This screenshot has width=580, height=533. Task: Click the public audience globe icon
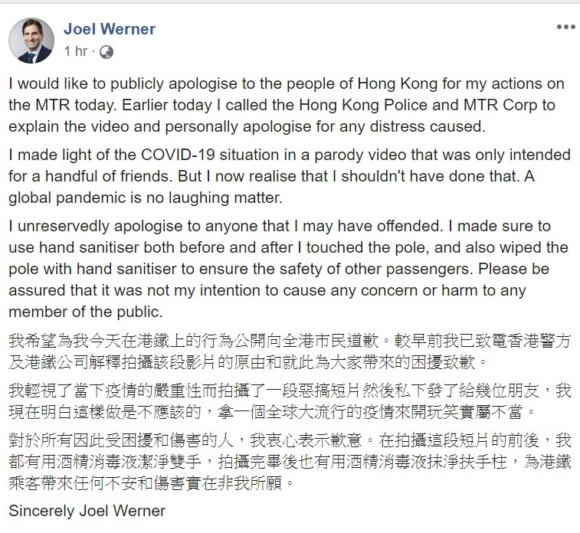pyautogui.click(x=107, y=52)
